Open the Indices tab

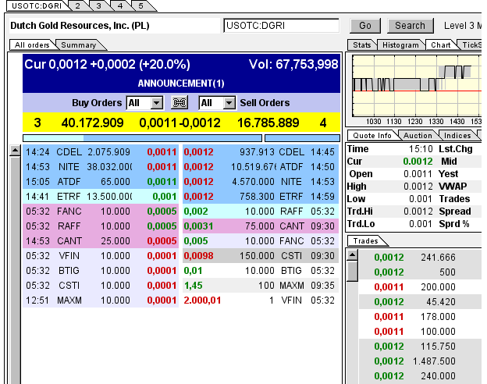tap(457, 136)
